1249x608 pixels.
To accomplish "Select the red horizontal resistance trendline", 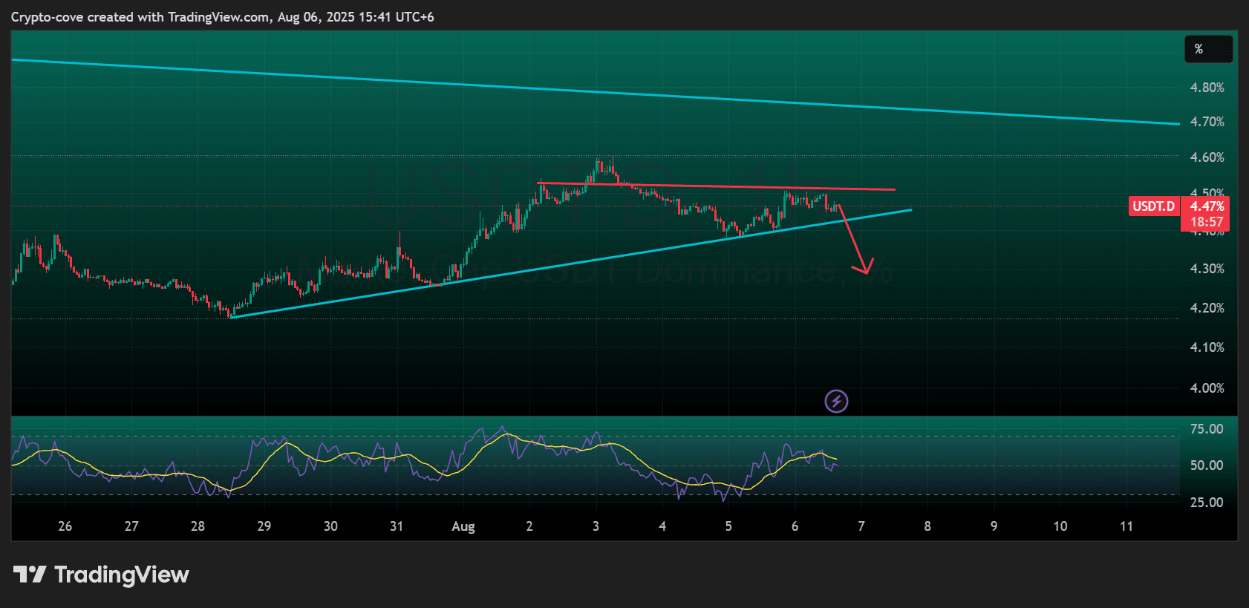I will [717, 186].
